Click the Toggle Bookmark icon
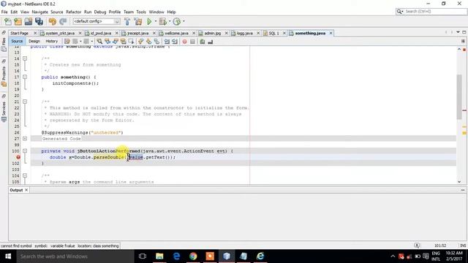 [156, 42]
